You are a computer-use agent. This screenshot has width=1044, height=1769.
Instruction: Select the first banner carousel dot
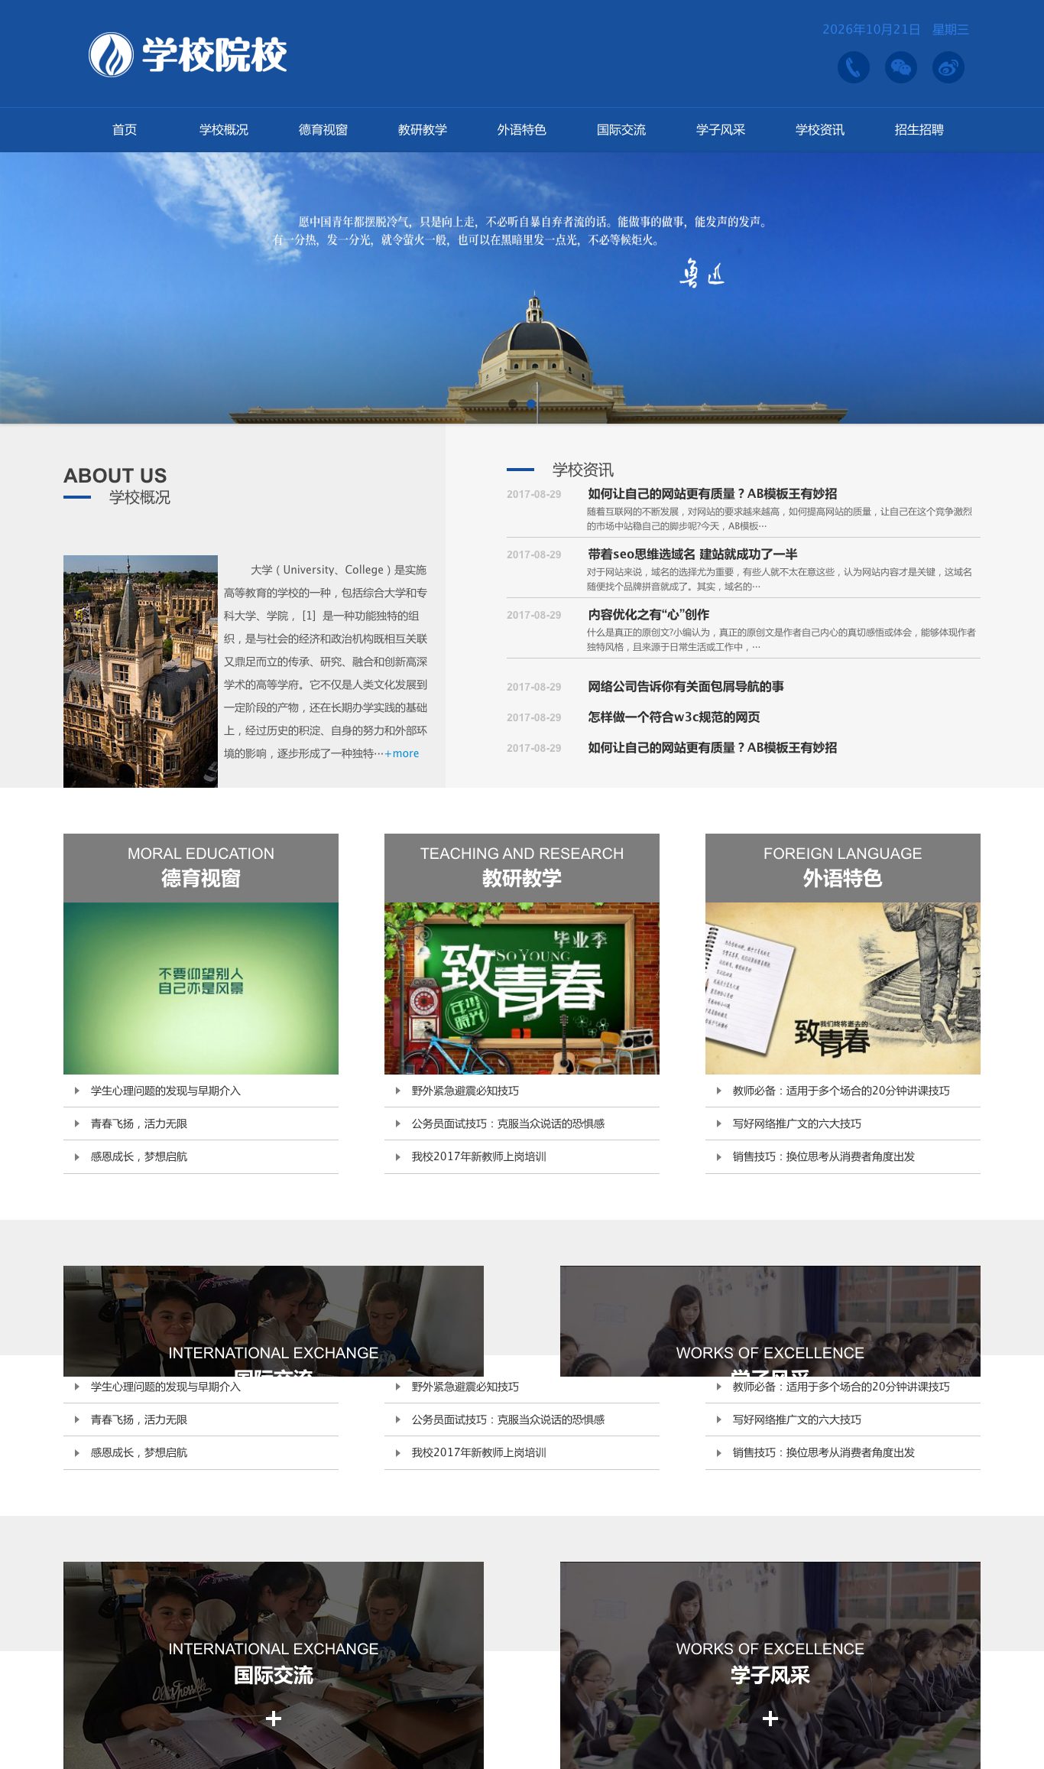coord(513,403)
